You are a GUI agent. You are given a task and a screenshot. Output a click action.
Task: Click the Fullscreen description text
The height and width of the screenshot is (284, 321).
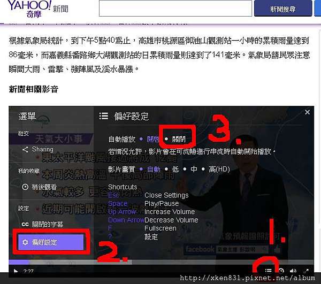[x=160, y=228]
